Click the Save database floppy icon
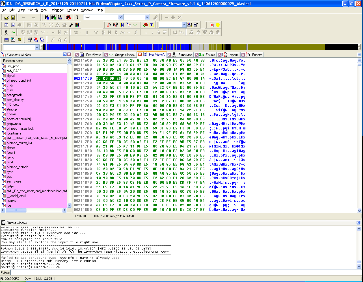 [13, 18]
